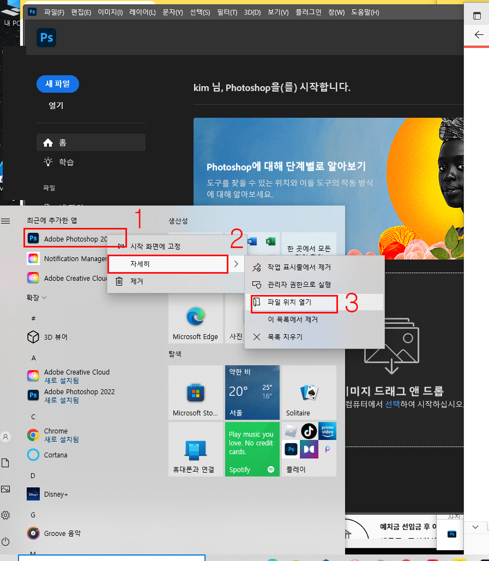The width and height of the screenshot is (489, 561).
Task: Select 작업 표시줄에서 제거
Action: [315, 267]
